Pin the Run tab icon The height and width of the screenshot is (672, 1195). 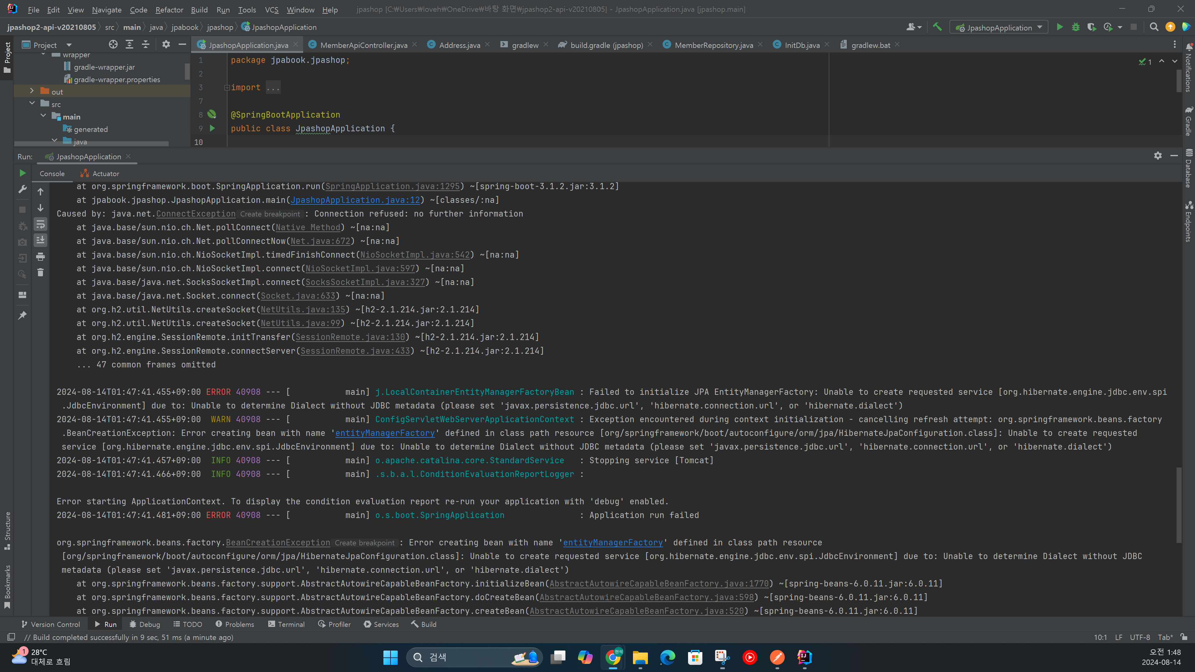22,315
